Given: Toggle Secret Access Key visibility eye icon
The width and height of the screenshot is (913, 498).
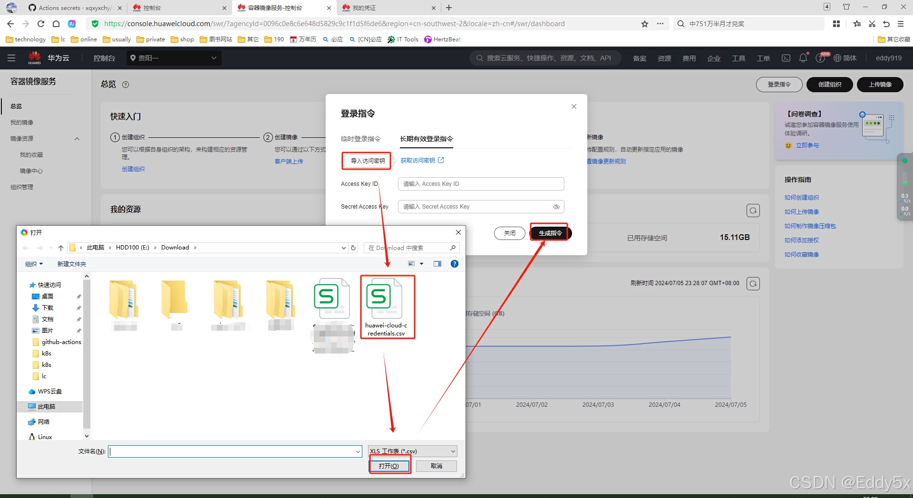Looking at the screenshot, I should (556, 207).
